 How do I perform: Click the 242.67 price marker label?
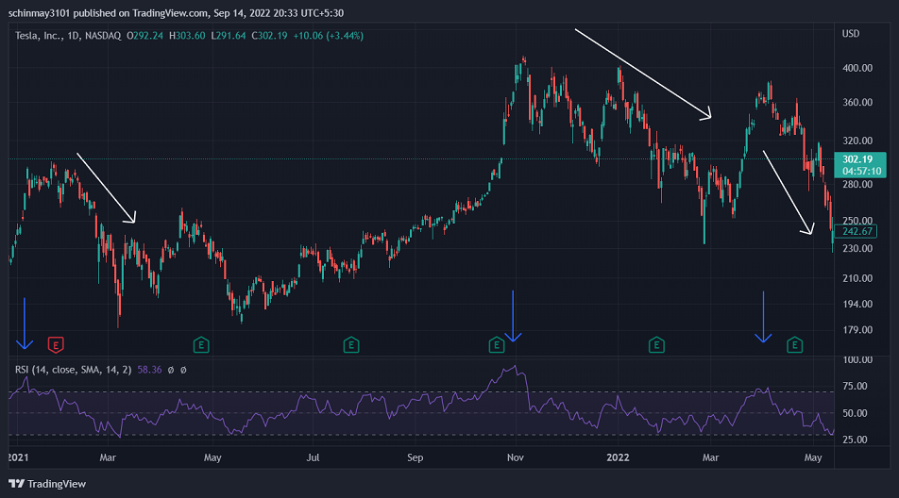click(x=857, y=231)
